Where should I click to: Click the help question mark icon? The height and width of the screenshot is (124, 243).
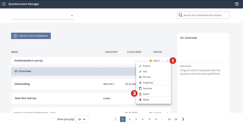tap(237, 4)
